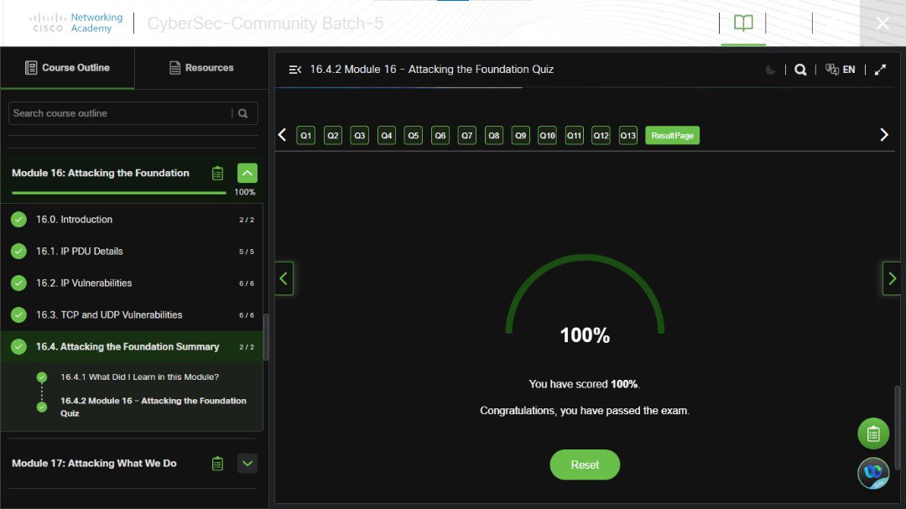Go to question Q11
The width and height of the screenshot is (906, 509).
(x=575, y=135)
